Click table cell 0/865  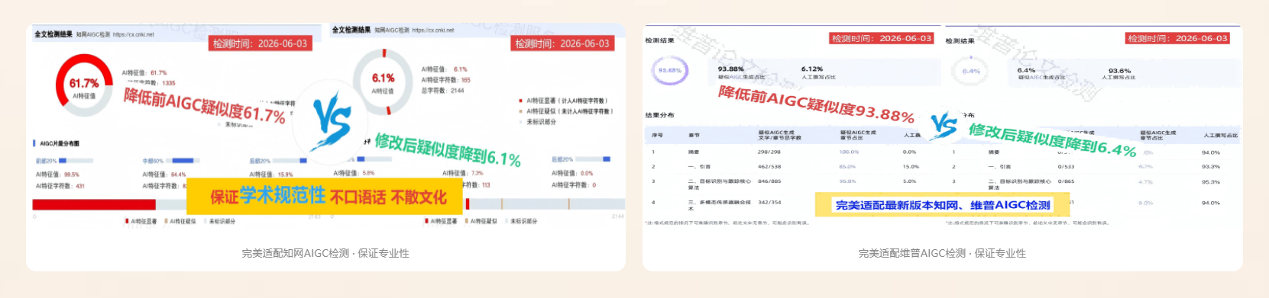point(1066,181)
